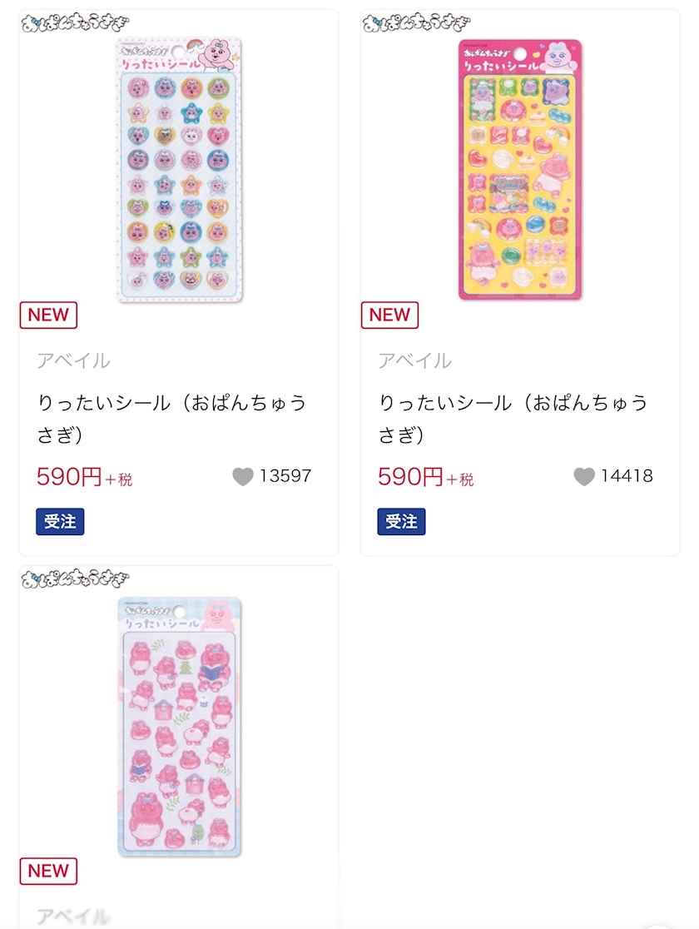Image resolution: width=699 pixels, height=929 pixels.
Task: Tap the 受注 tag on the 14418-likes product
Action: (401, 522)
